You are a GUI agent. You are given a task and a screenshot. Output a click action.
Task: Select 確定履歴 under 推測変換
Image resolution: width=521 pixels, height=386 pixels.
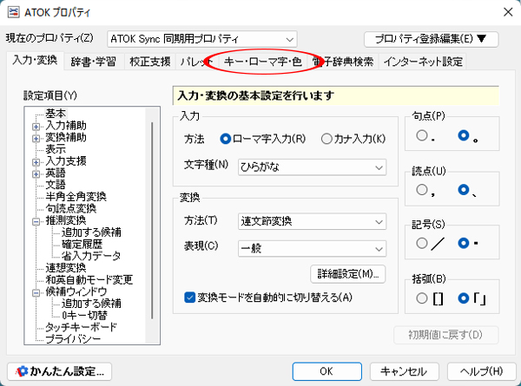(82, 245)
